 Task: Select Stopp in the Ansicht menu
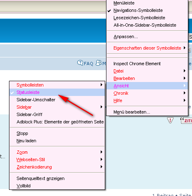point(57,133)
